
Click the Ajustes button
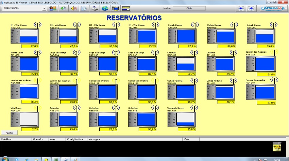9,132
